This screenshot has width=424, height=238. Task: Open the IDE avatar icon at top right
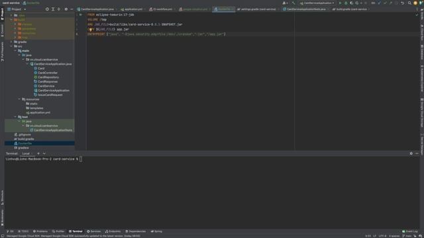pos(415,3)
